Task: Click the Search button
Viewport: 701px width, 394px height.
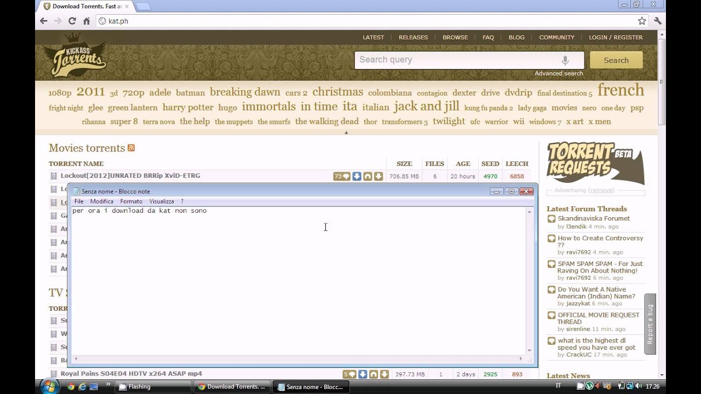Action: 616,60
